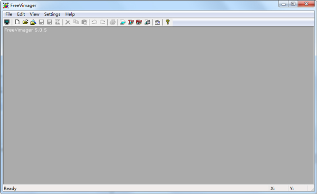This screenshot has height=194, width=317.
Task: Click the camera capture toolbar icon
Action: pos(157,22)
